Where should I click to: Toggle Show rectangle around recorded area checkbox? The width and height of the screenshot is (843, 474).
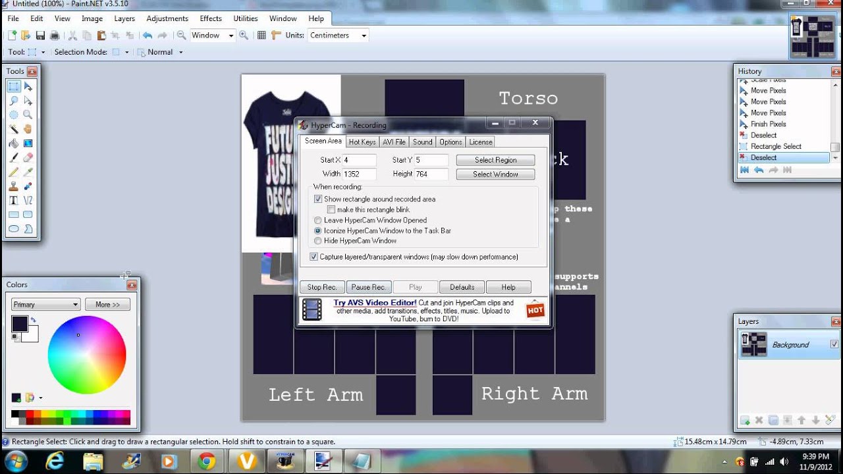pos(318,199)
